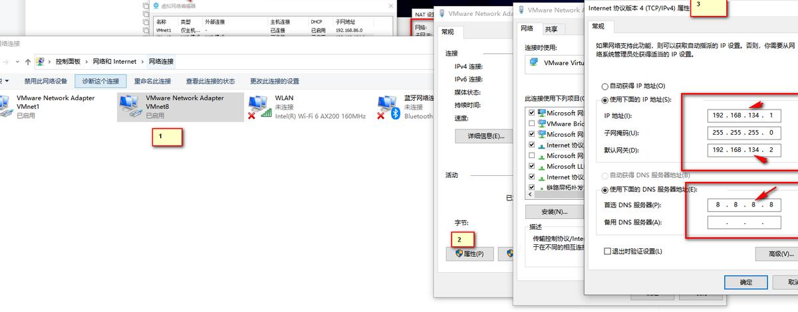Click Intel(R) Wi-Fi 6 AX200 160MHz text
Image resolution: width=798 pixels, height=312 pixels.
(x=321, y=116)
